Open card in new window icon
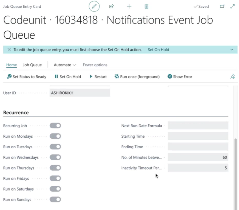239x210 pixels. click(x=222, y=6)
